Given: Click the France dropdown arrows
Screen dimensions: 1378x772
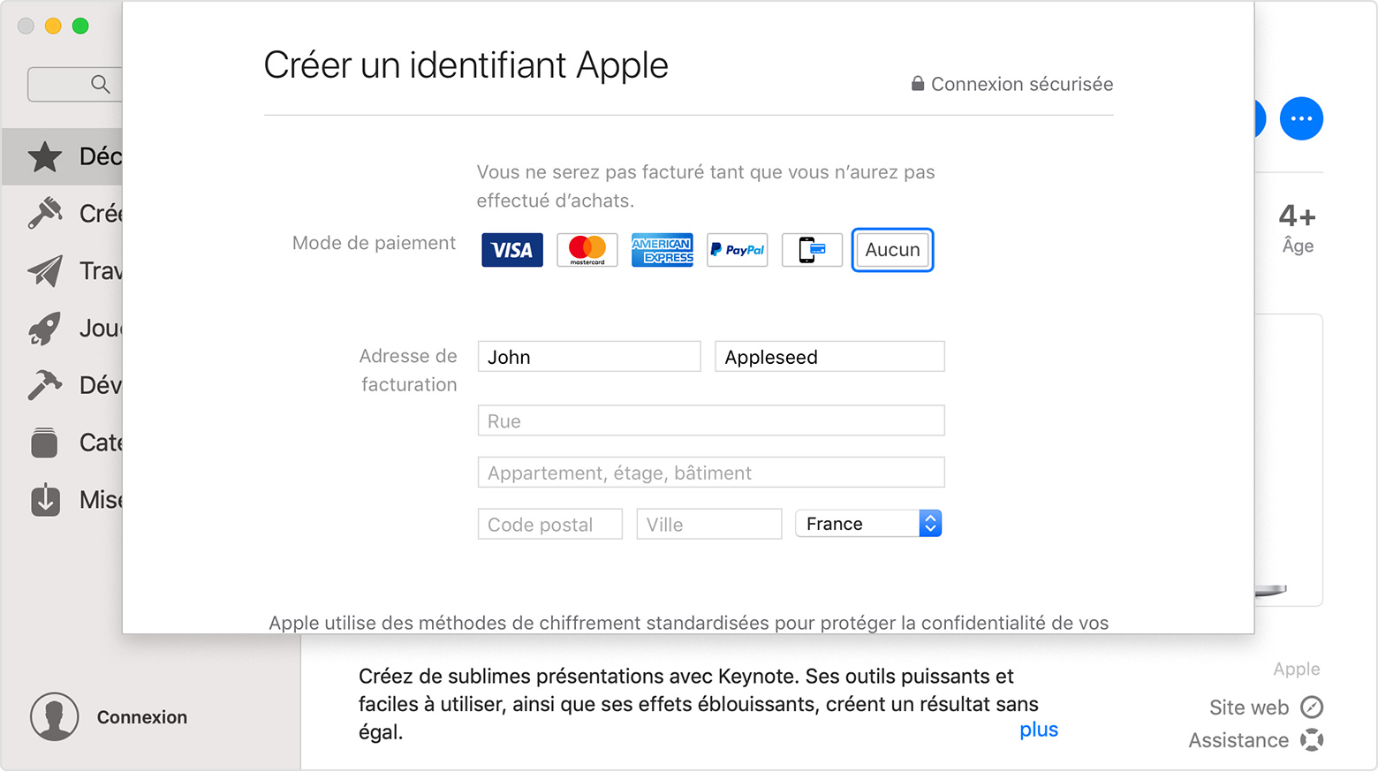Looking at the screenshot, I should pyautogui.click(x=930, y=524).
